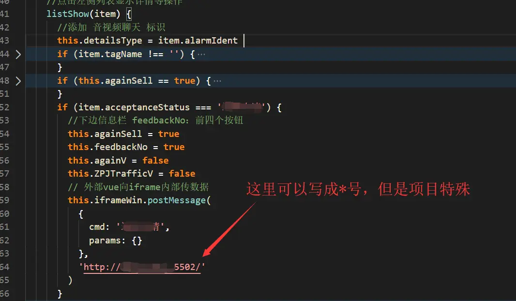The image size is (516, 301).
Task: Click line number 52 in the gutter
Action: click(5, 107)
